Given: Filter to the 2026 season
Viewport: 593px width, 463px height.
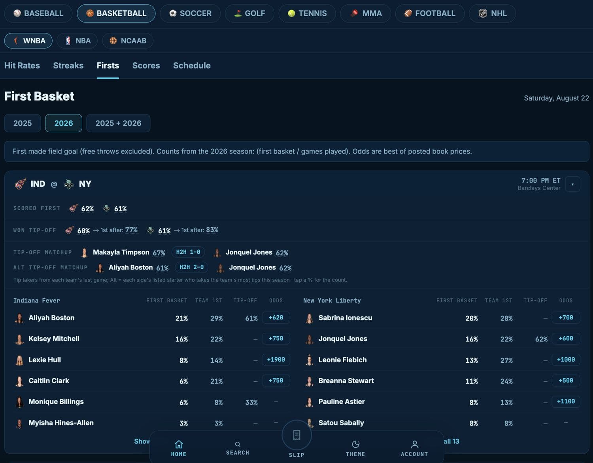Looking at the screenshot, I should 64,123.
